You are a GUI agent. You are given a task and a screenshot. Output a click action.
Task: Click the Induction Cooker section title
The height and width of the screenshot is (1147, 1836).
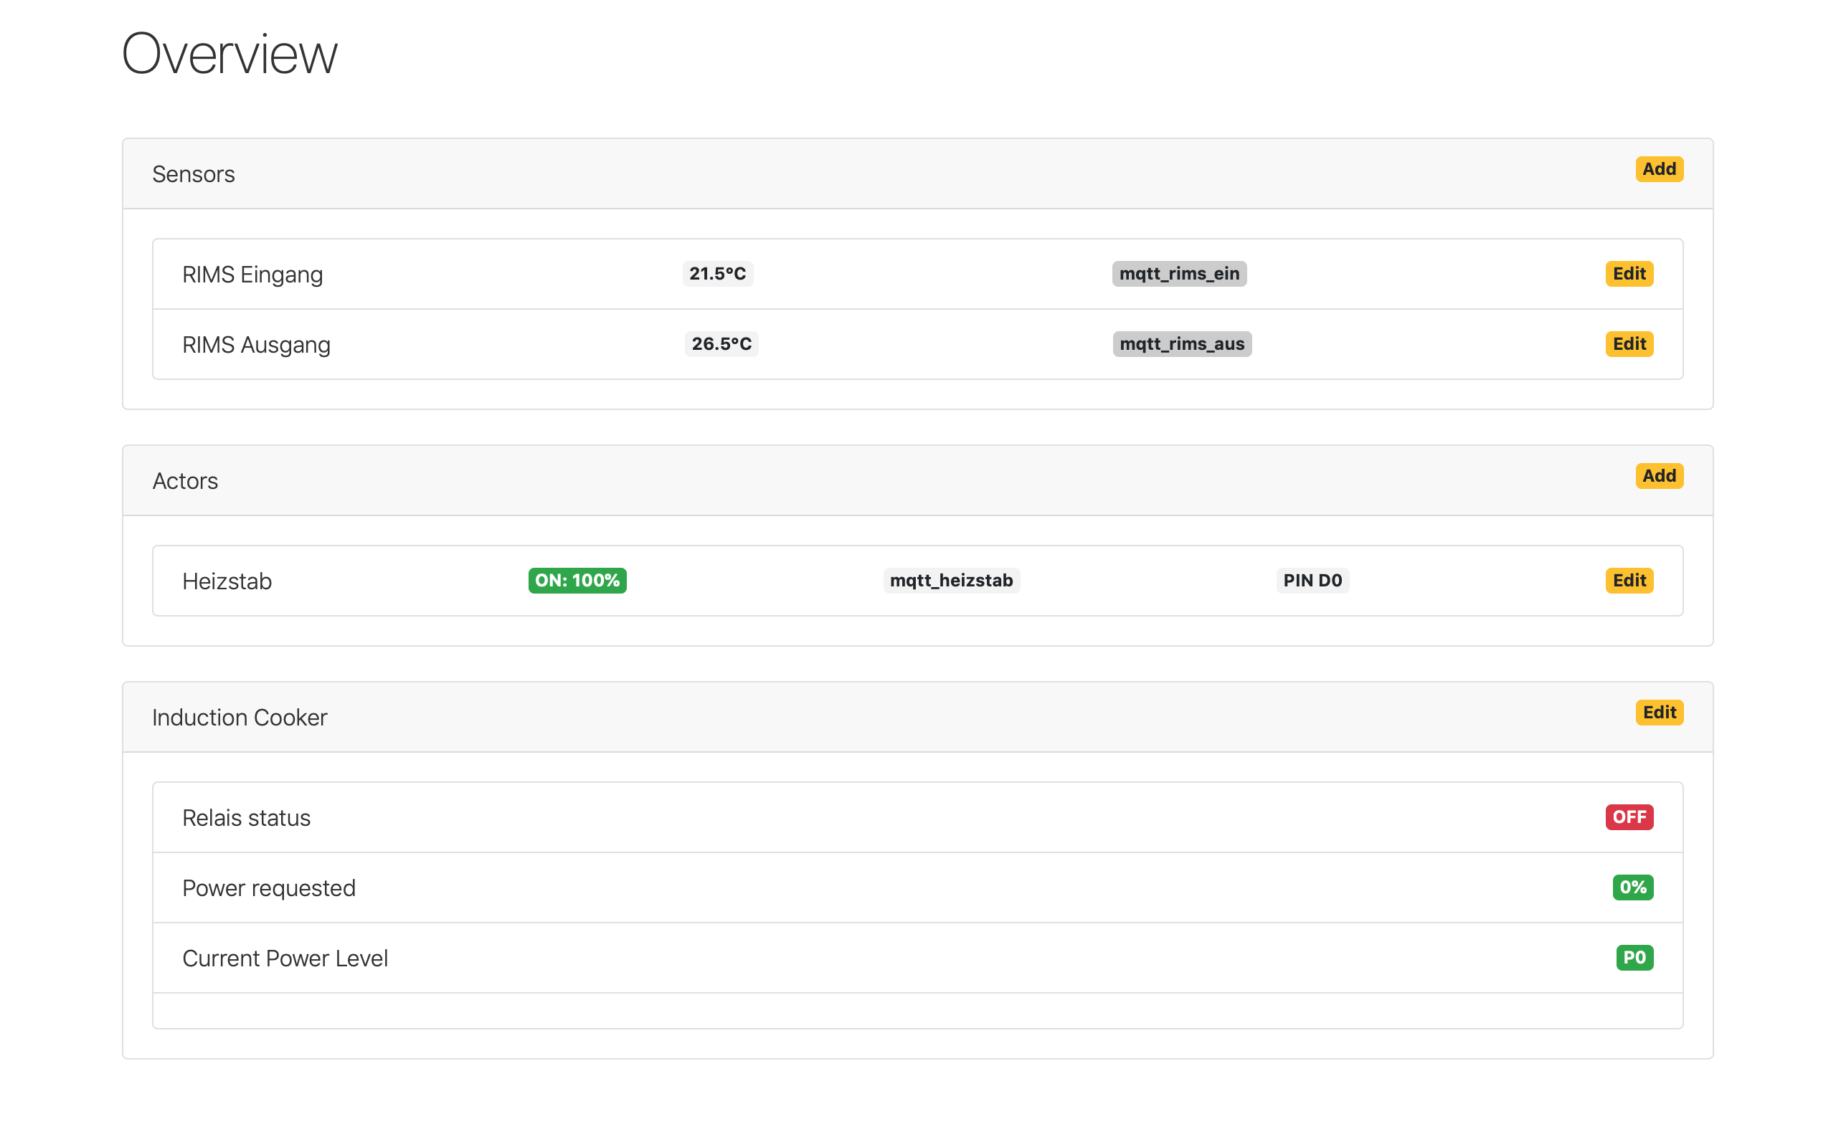tap(240, 717)
